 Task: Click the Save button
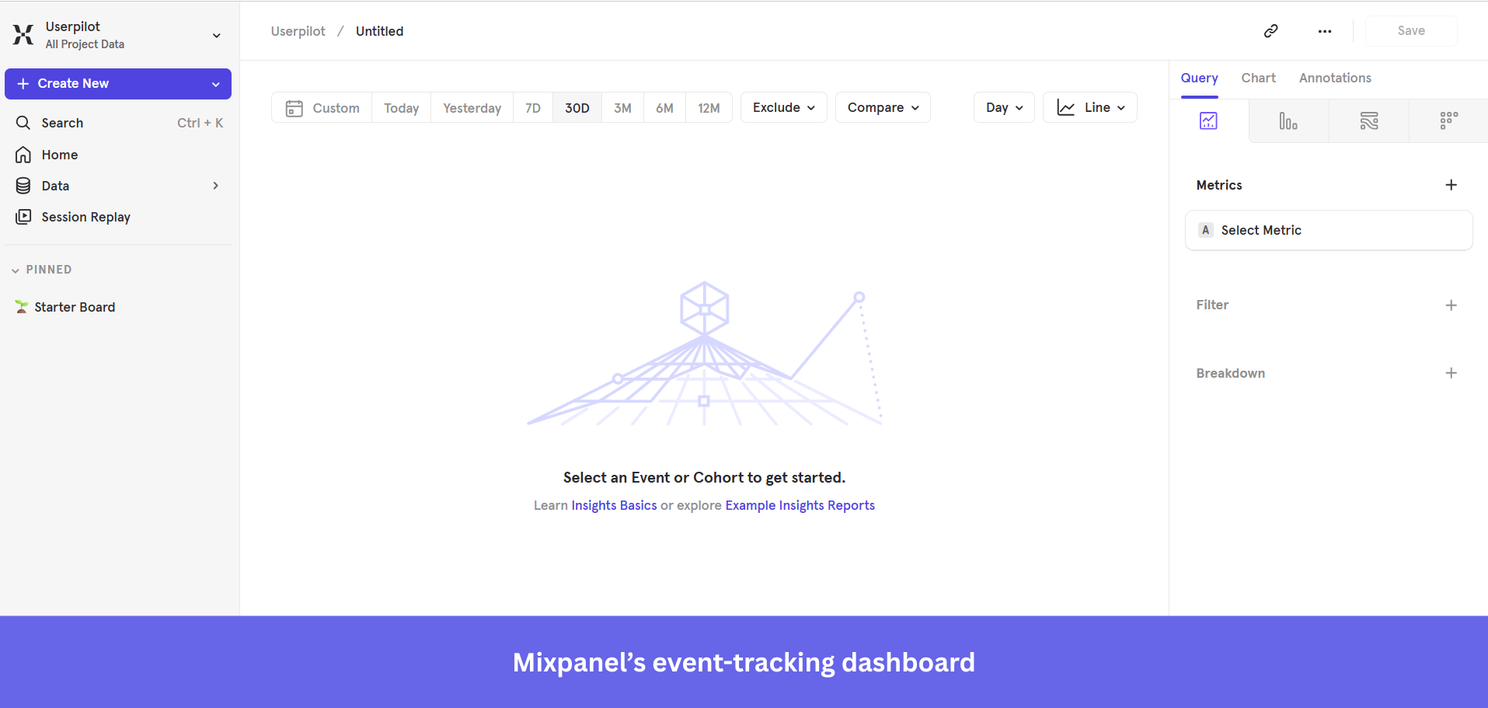click(x=1410, y=31)
